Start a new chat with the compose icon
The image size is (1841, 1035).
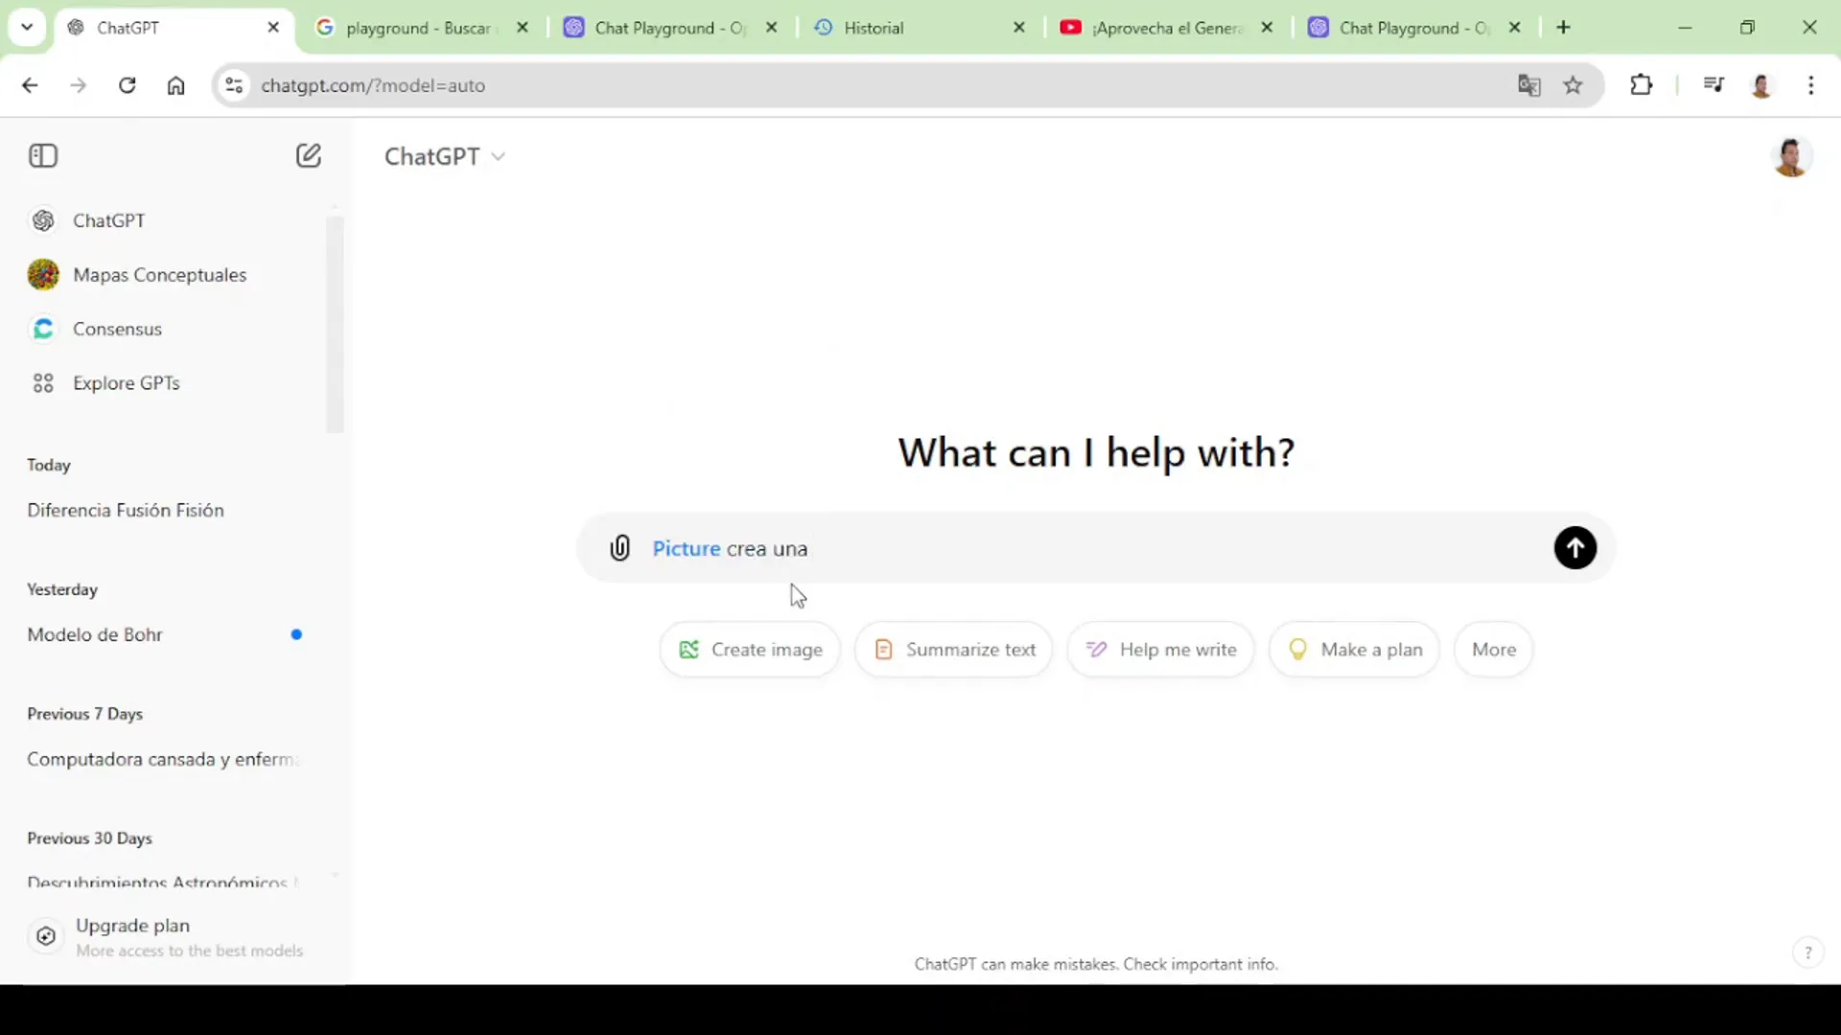[x=308, y=155]
